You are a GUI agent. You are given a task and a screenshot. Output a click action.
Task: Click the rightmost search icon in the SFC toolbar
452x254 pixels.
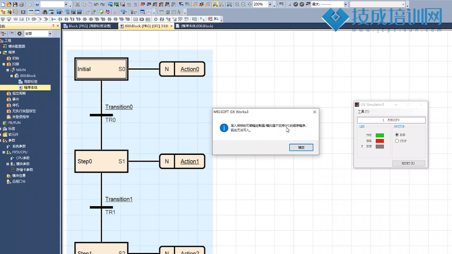point(216,19)
